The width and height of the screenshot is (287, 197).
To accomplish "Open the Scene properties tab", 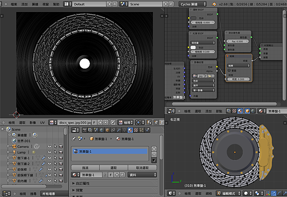I will pyautogui.click(x=96, y=130).
